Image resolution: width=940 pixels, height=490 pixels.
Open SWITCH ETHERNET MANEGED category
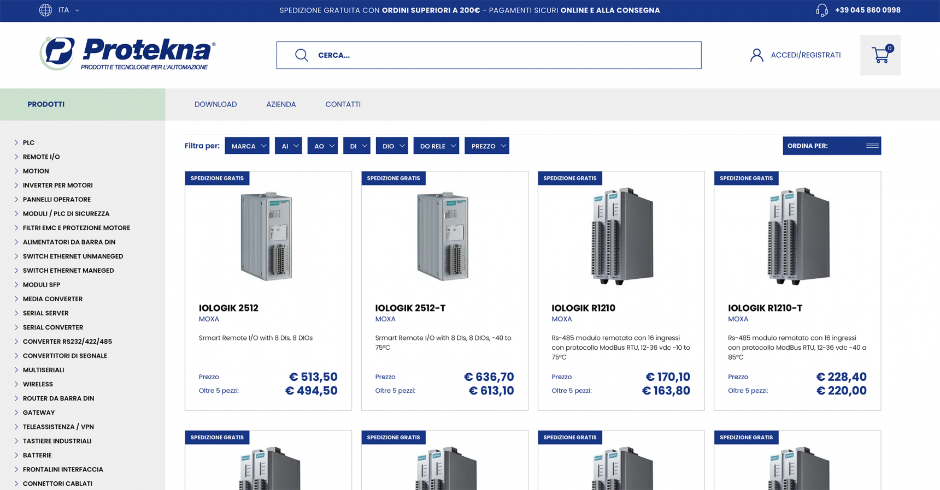(68, 270)
